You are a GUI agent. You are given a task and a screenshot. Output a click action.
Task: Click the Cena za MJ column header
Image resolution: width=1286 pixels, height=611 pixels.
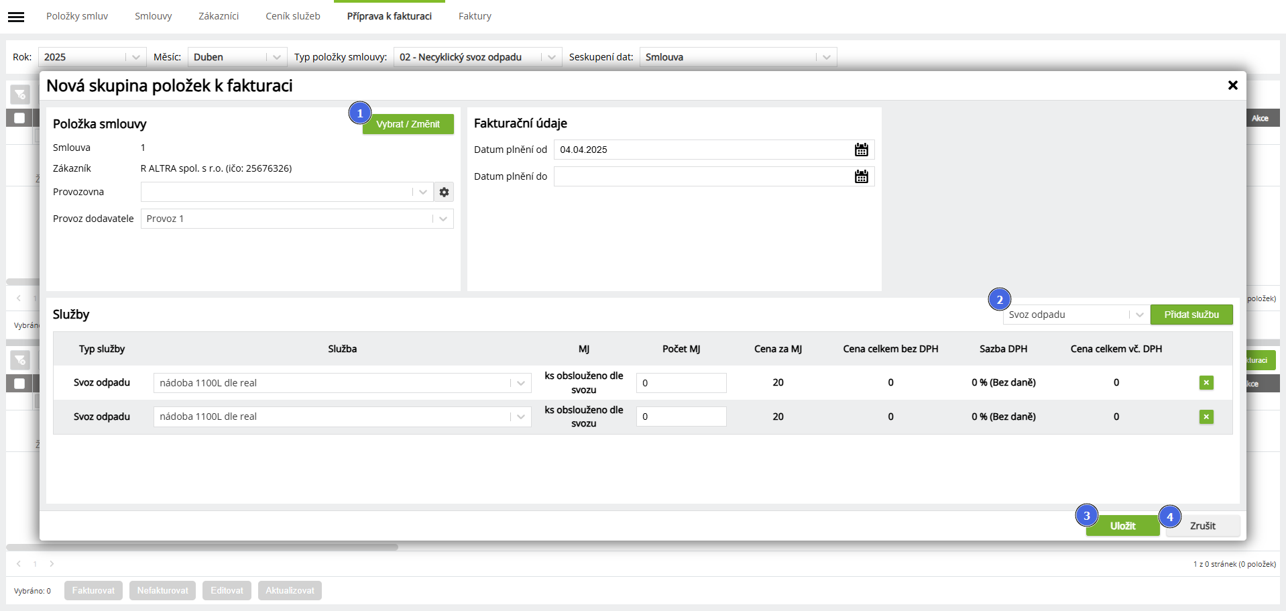pos(778,349)
